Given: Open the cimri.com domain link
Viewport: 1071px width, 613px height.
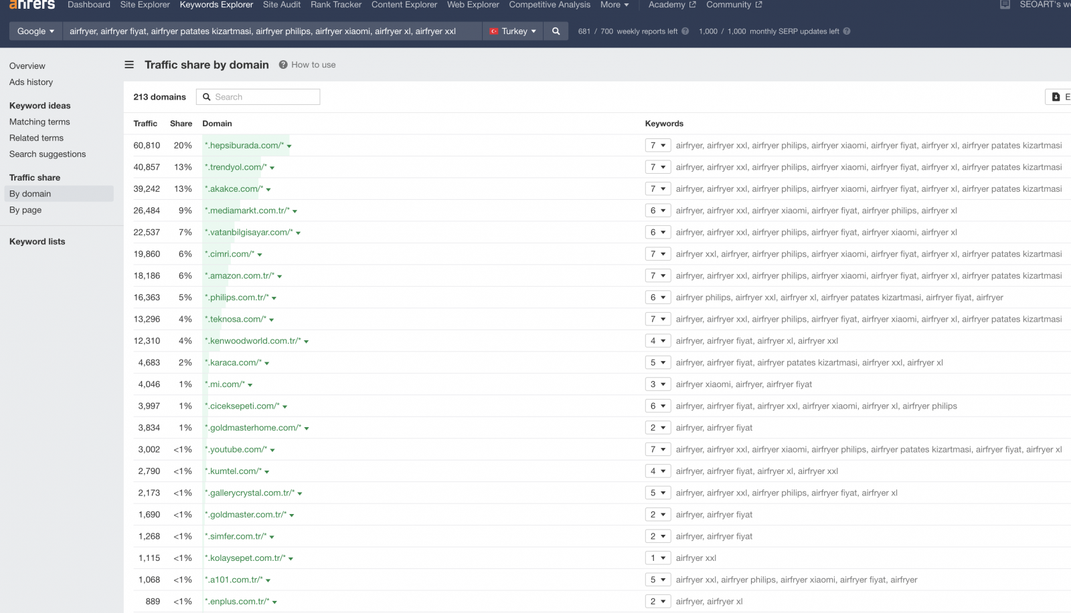Looking at the screenshot, I should pyautogui.click(x=229, y=254).
